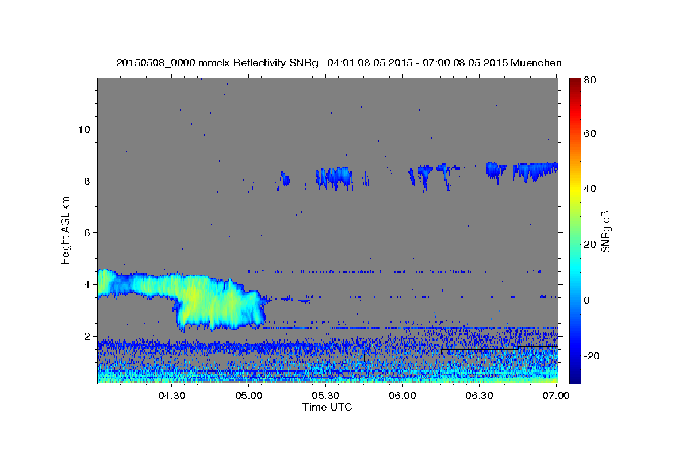The height and width of the screenshot is (460, 690).
Task: Click the height tick label 4
Action: pos(87,284)
